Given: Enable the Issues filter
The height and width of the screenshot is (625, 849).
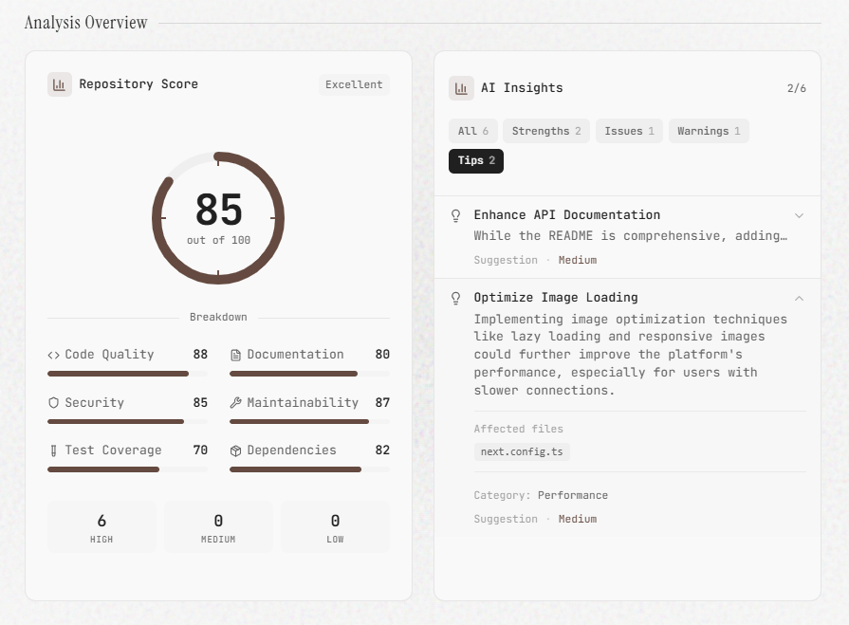Looking at the screenshot, I should (x=629, y=131).
